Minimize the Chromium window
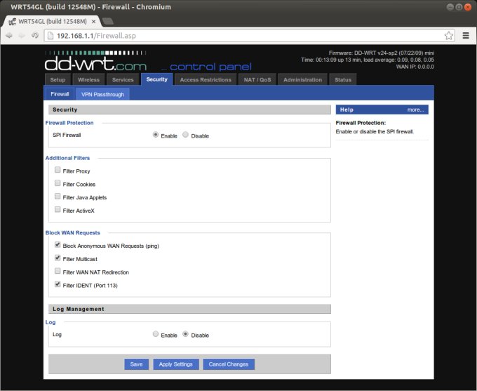This screenshot has height=391, width=477. [450, 7]
